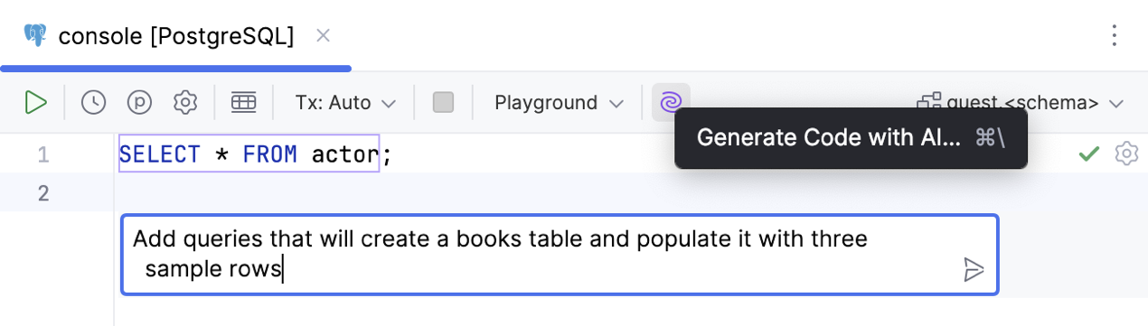
Task: Open the editor gear icon beside checkmark
Action: click(1126, 154)
